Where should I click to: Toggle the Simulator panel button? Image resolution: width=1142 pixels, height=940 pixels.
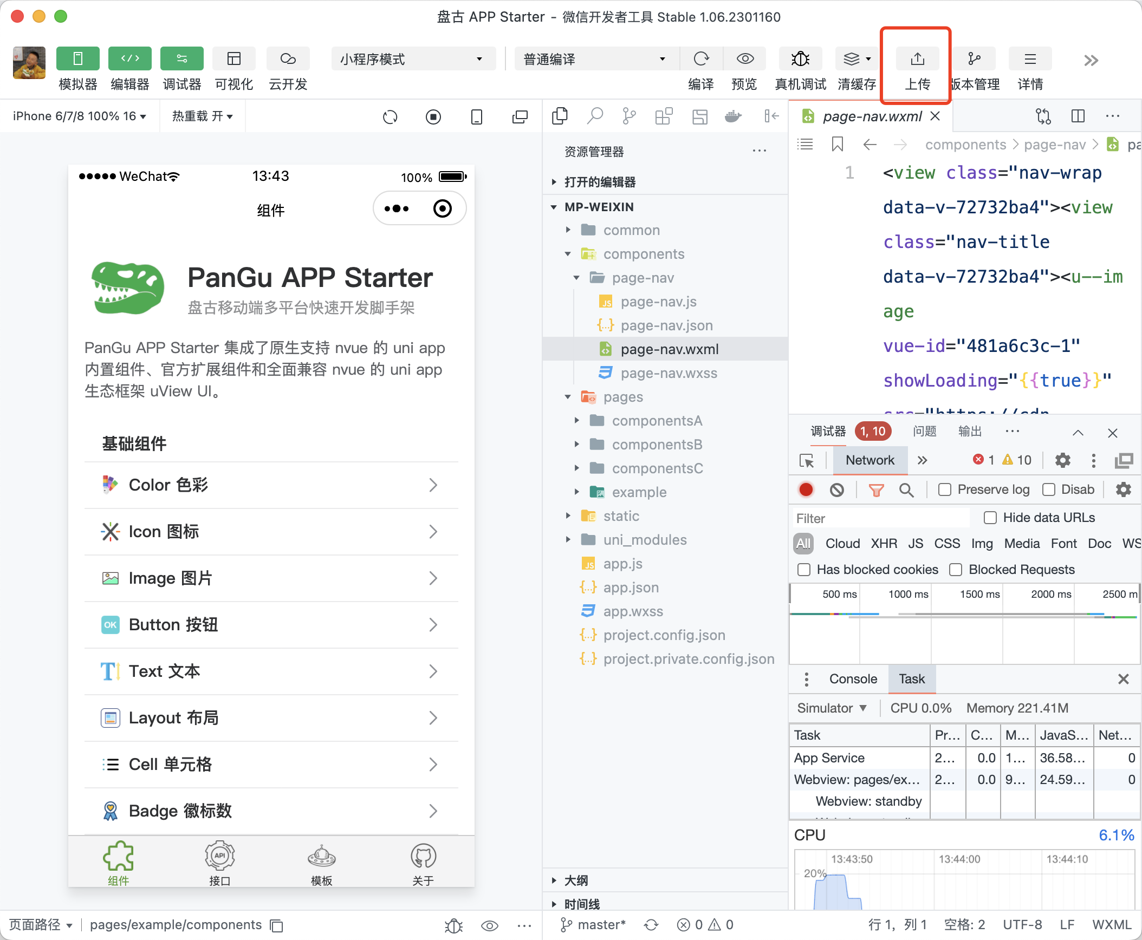coord(77,58)
